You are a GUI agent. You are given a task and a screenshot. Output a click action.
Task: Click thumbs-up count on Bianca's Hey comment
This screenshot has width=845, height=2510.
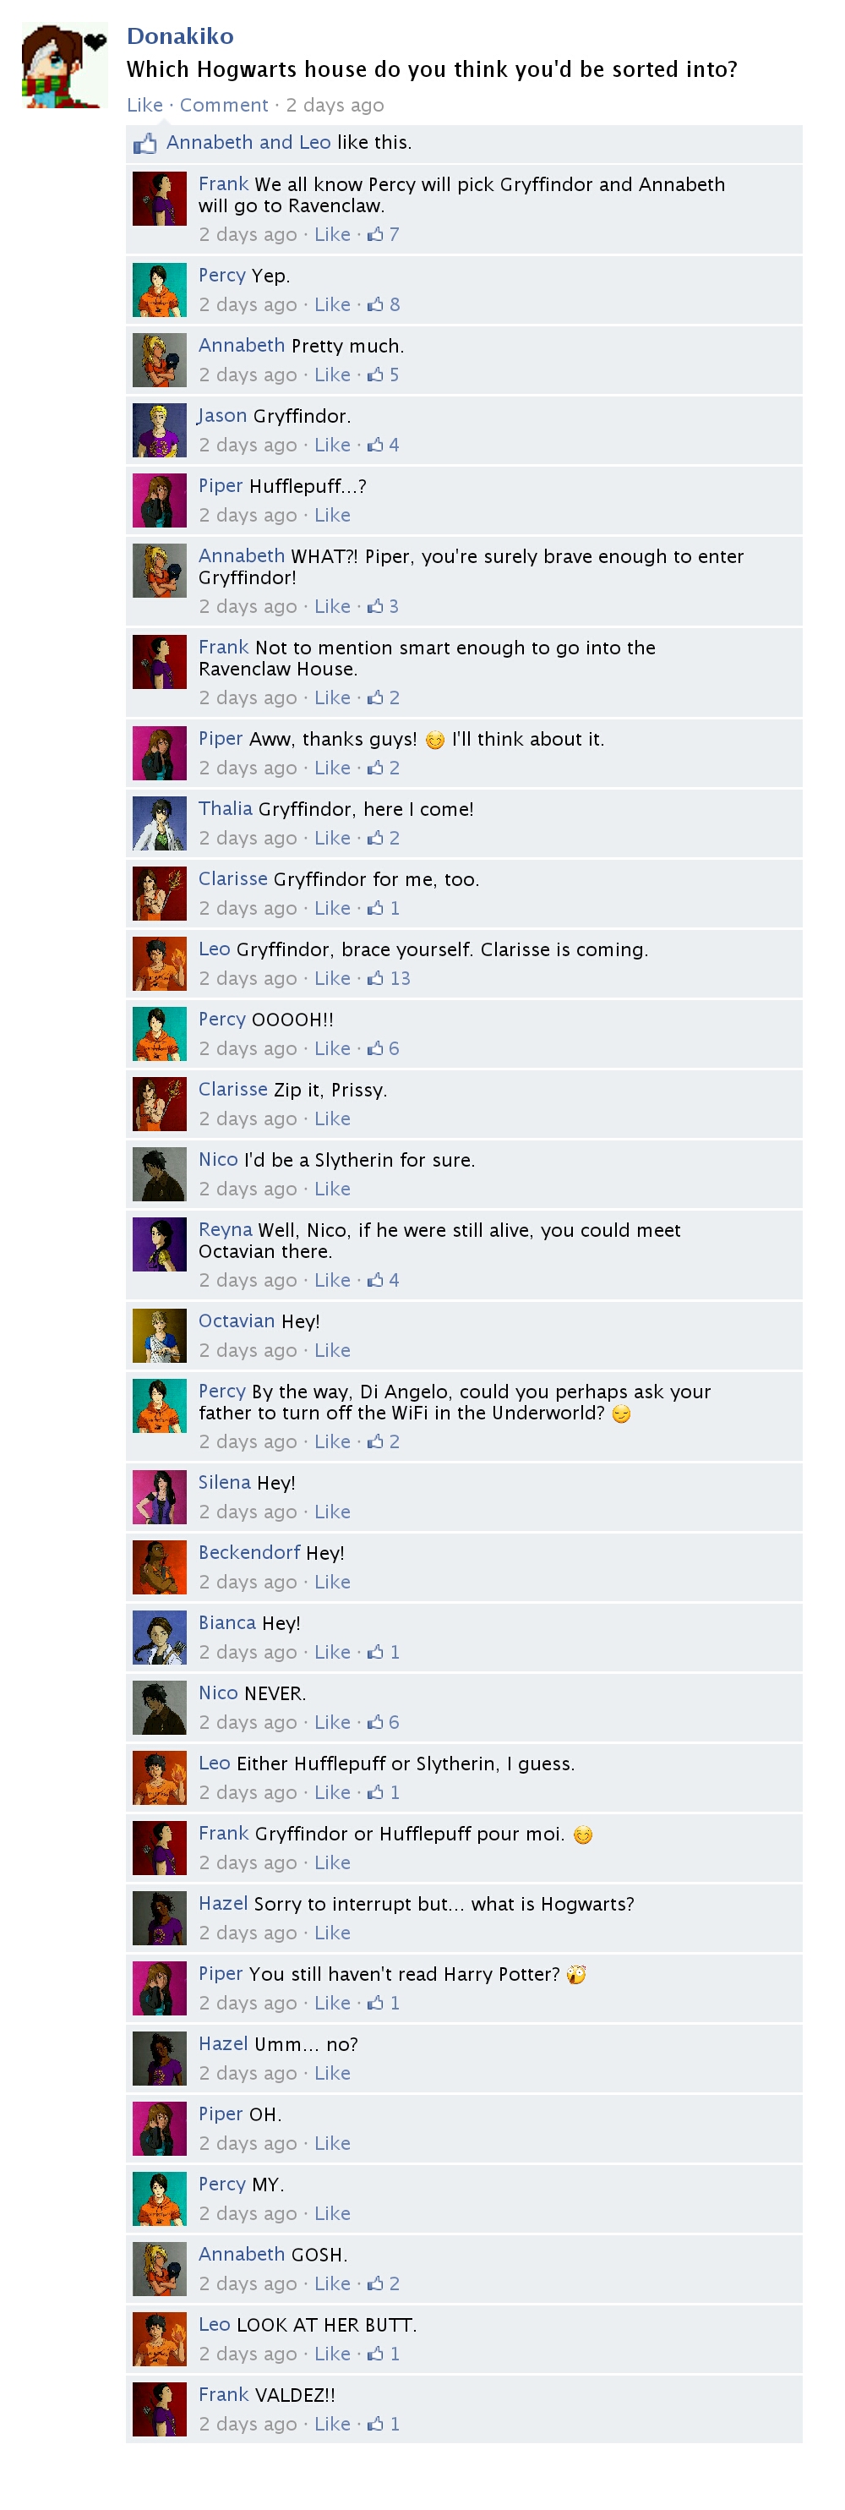tap(383, 1652)
